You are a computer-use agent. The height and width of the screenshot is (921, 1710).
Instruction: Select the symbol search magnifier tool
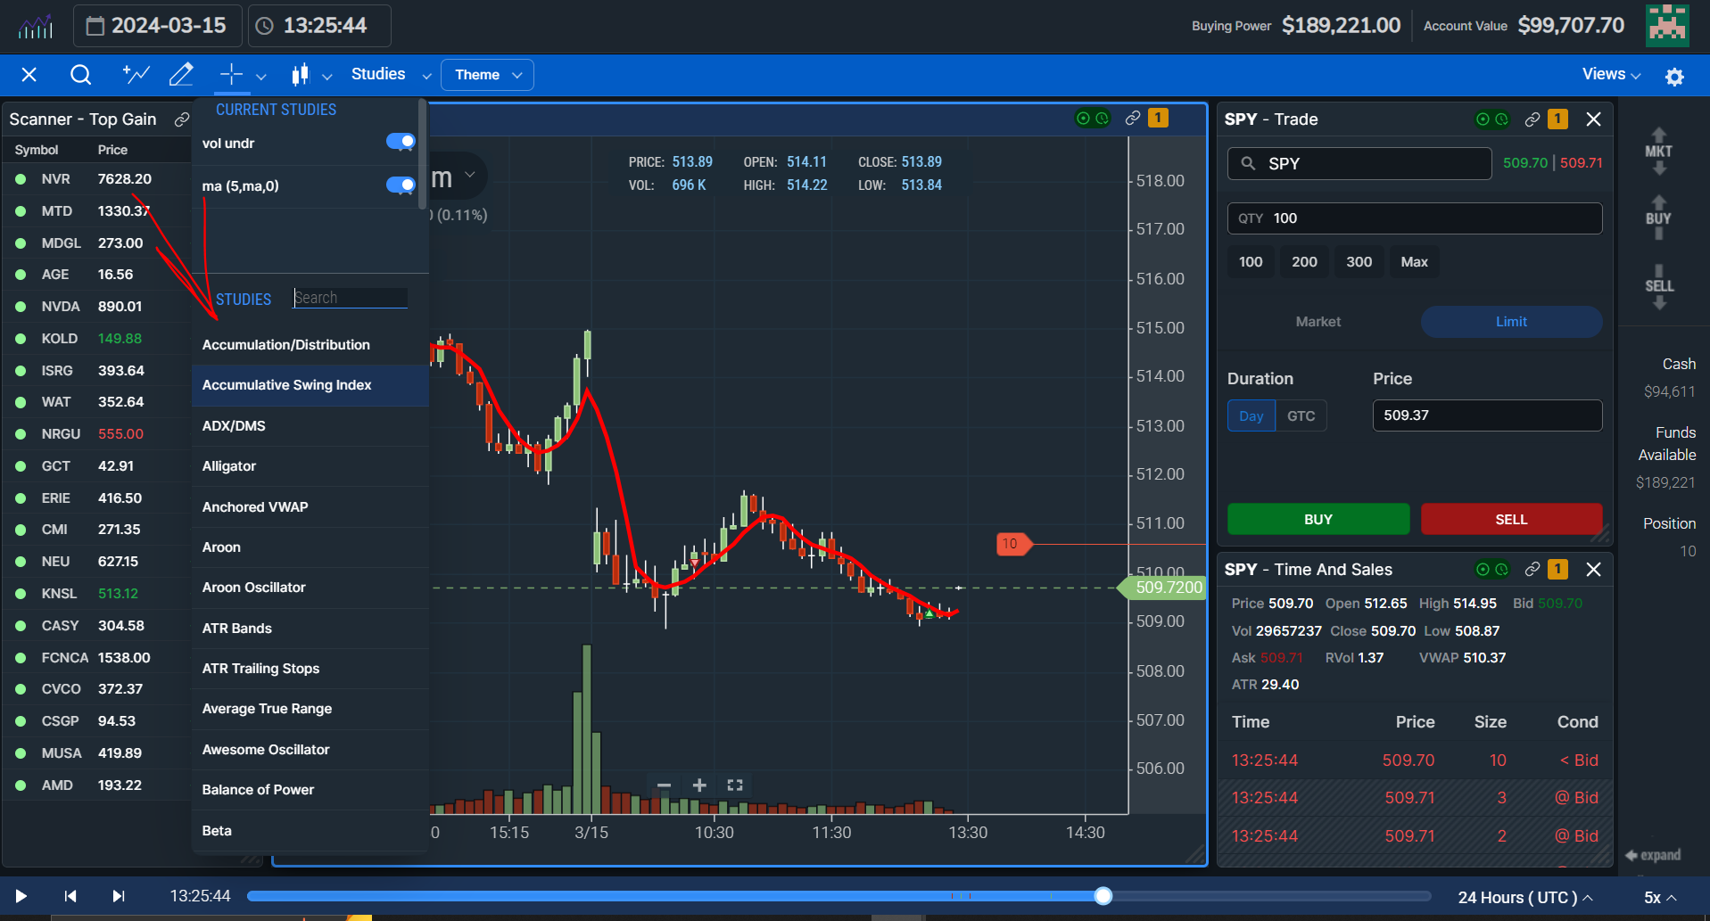[80, 75]
